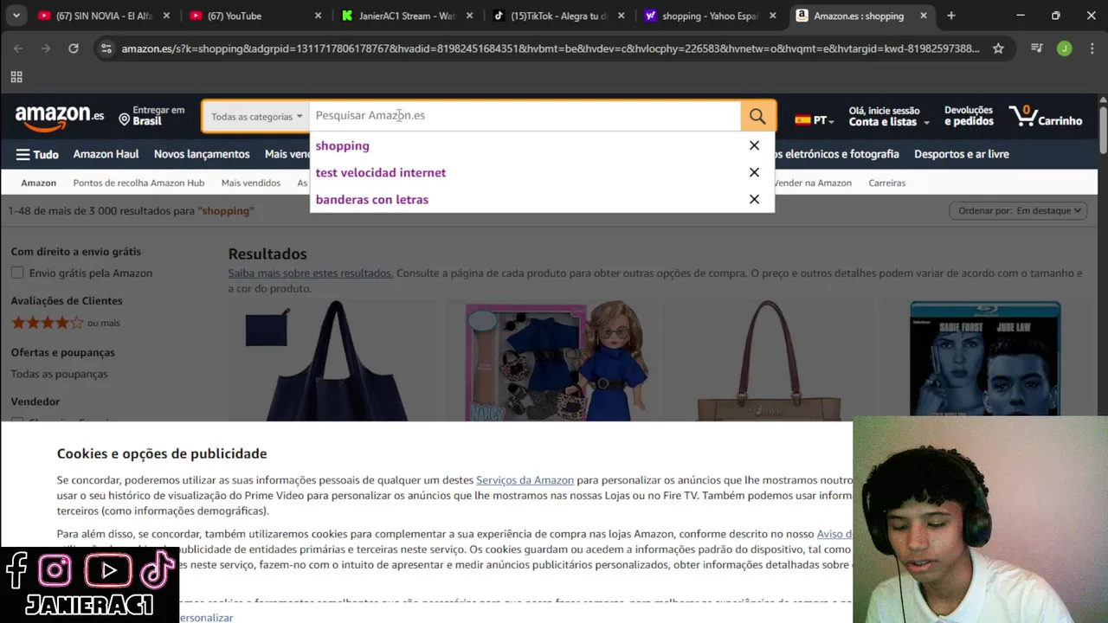1108x623 pixels.
Task: Check 'Envio grátis pela Amazon' checkbox
Action: click(17, 273)
